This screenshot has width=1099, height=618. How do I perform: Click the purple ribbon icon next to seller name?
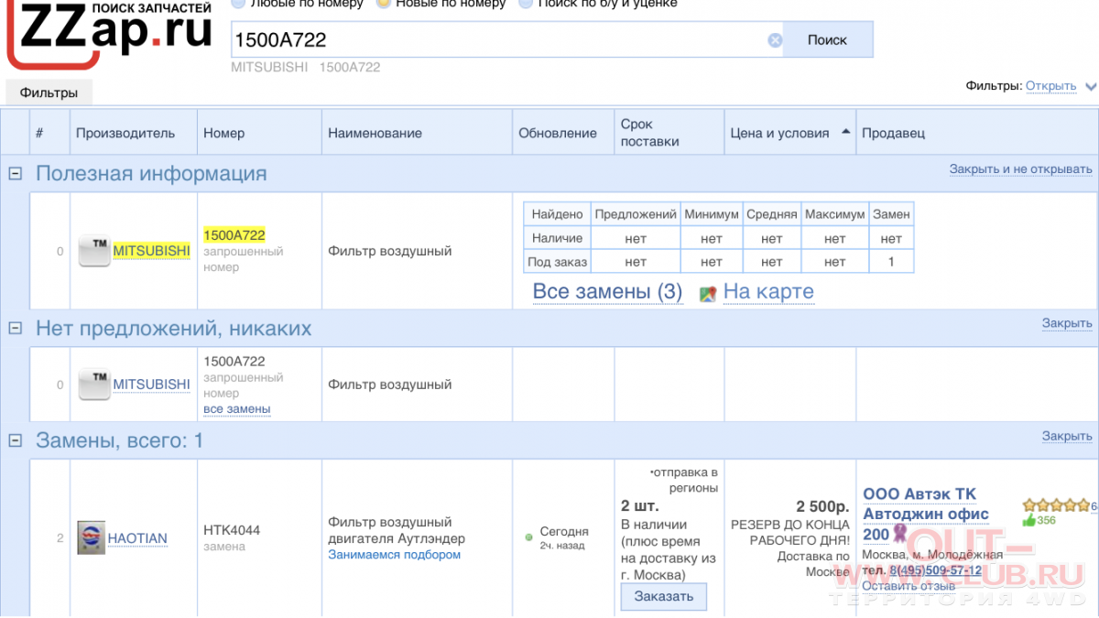pos(899,533)
